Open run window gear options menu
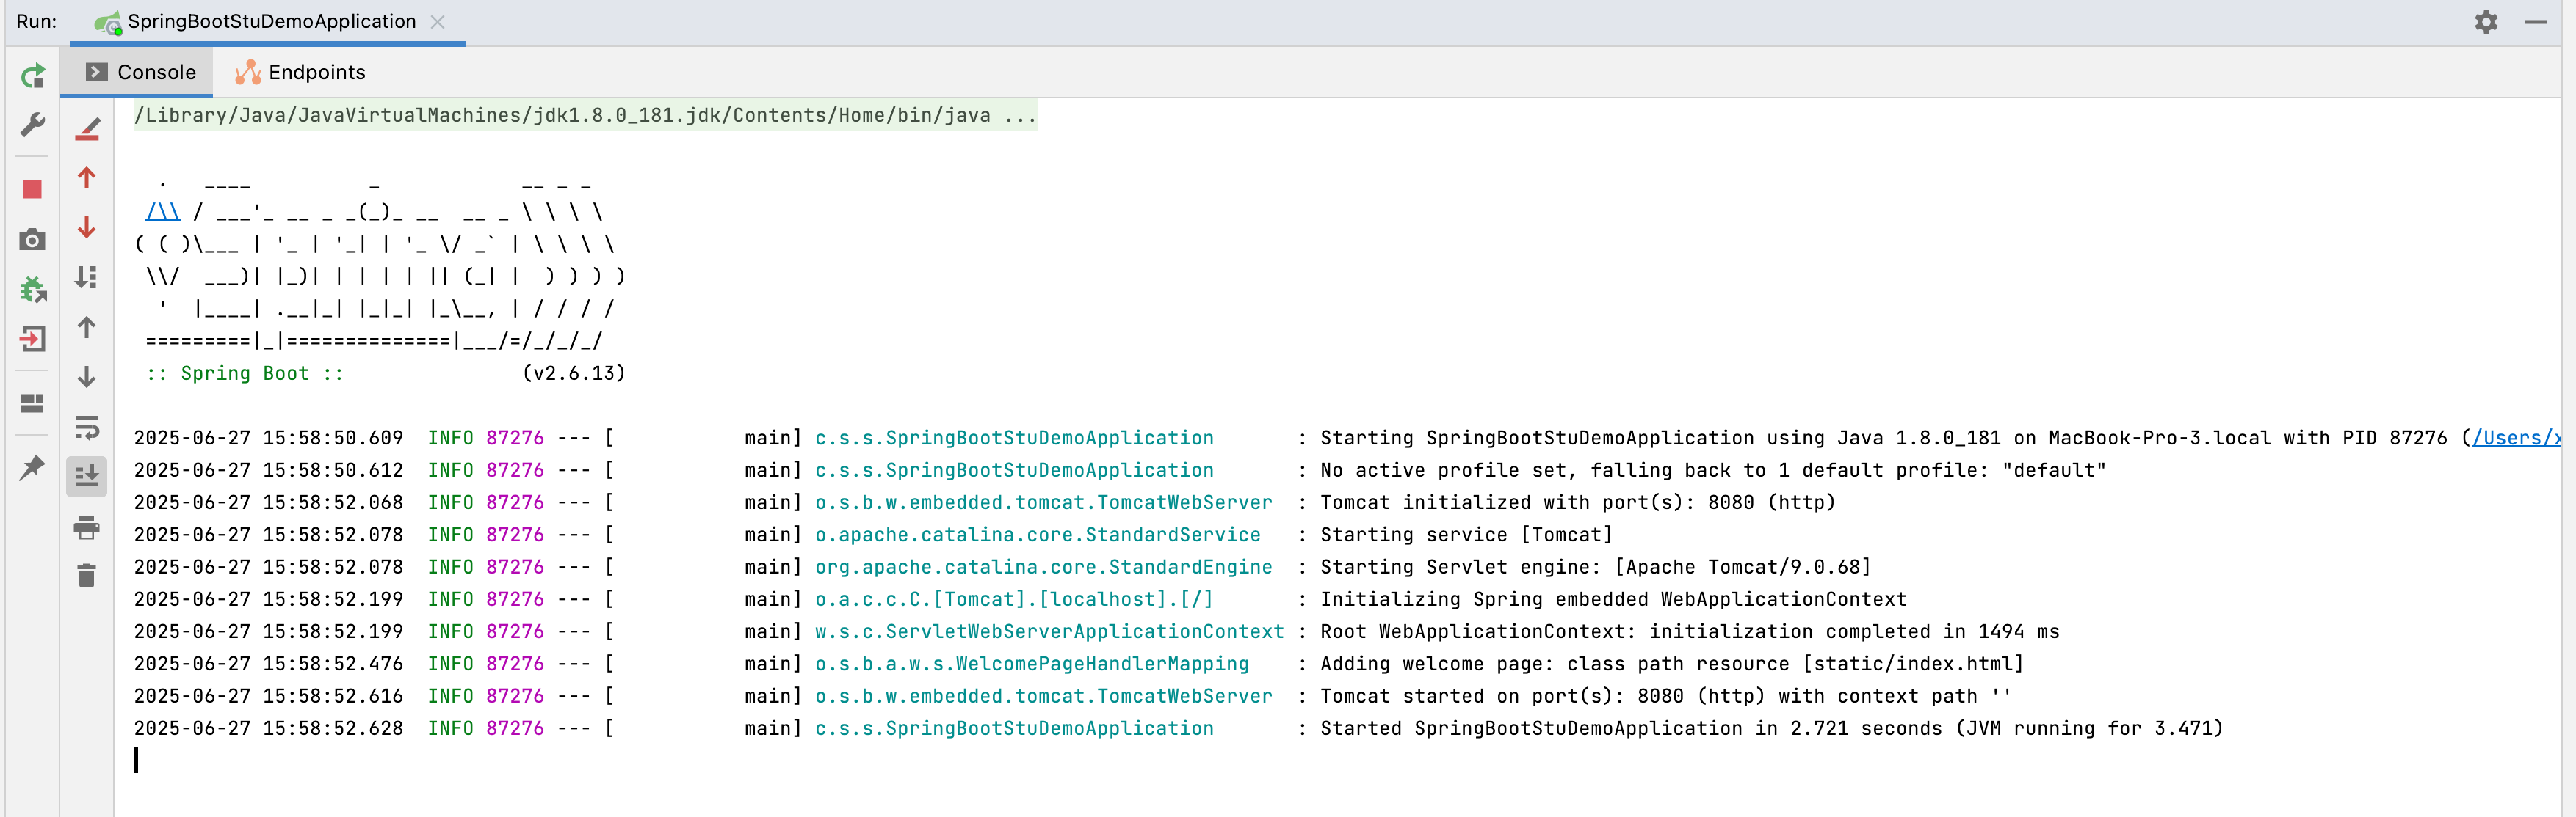This screenshot has width=2576, height=817. 2486,22
